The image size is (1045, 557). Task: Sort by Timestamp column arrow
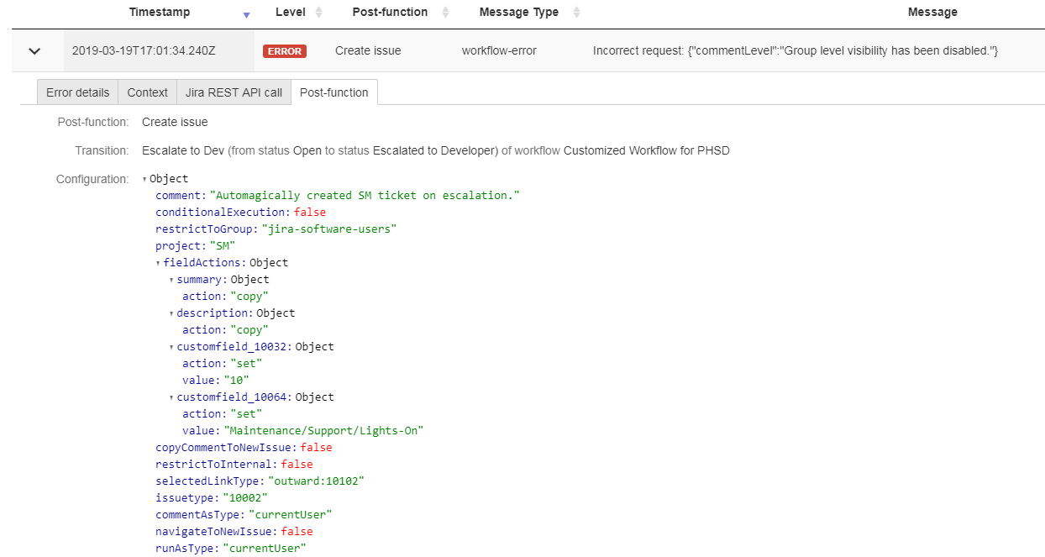click(246, 15)
